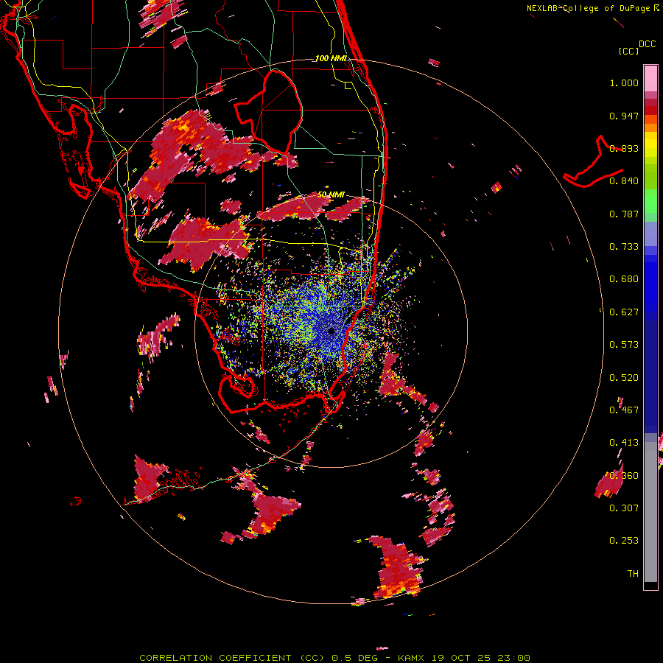Select the 0.307 scale value
The image size is (663, 663).
point(624,508)
